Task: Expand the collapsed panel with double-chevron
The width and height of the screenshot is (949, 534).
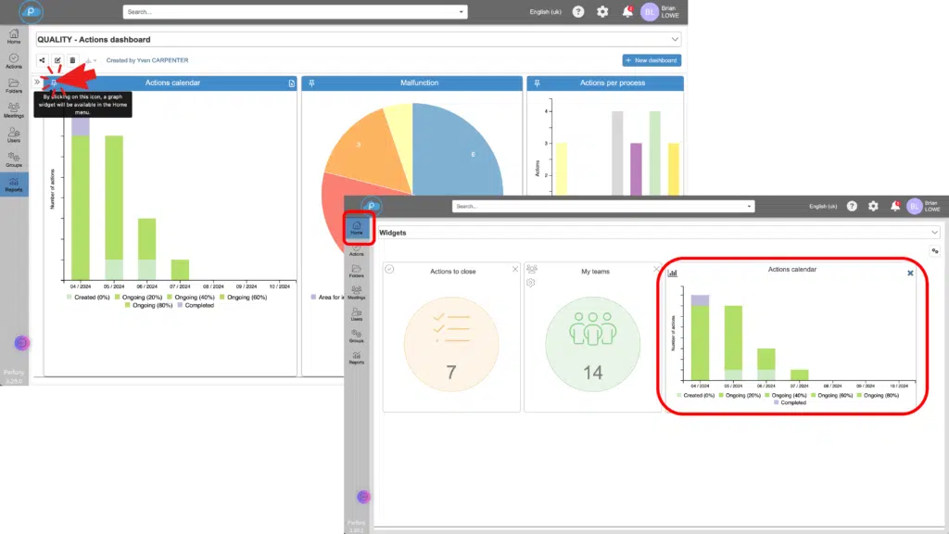Action: click(38, 83)
